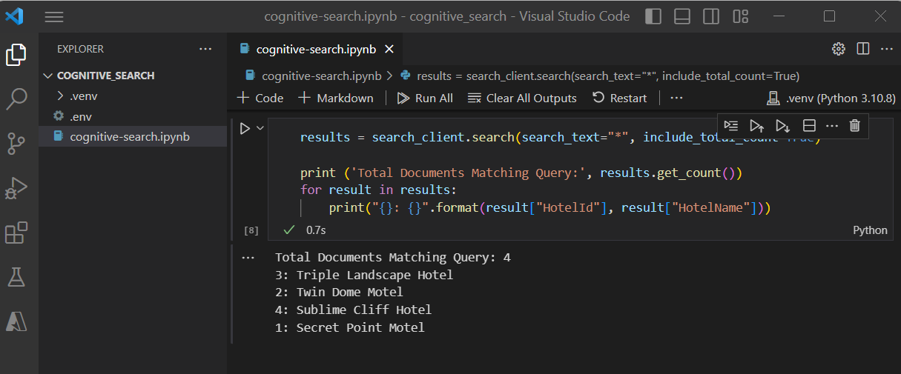
Task: Open the Testing flask view
Action: 16,277
